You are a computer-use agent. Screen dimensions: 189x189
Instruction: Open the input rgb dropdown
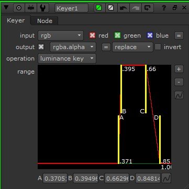[61, 36]
